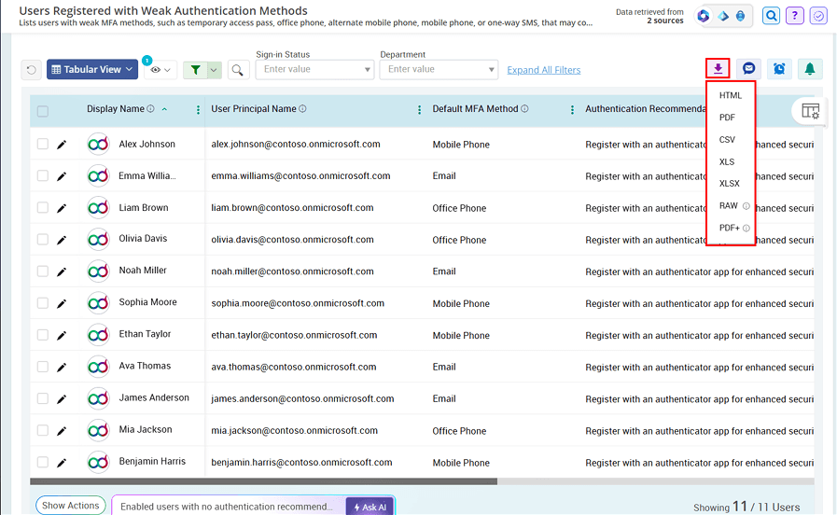Tick the select-all header checkbox
Viewport: 837px width, 515px height.
point(43,111)
